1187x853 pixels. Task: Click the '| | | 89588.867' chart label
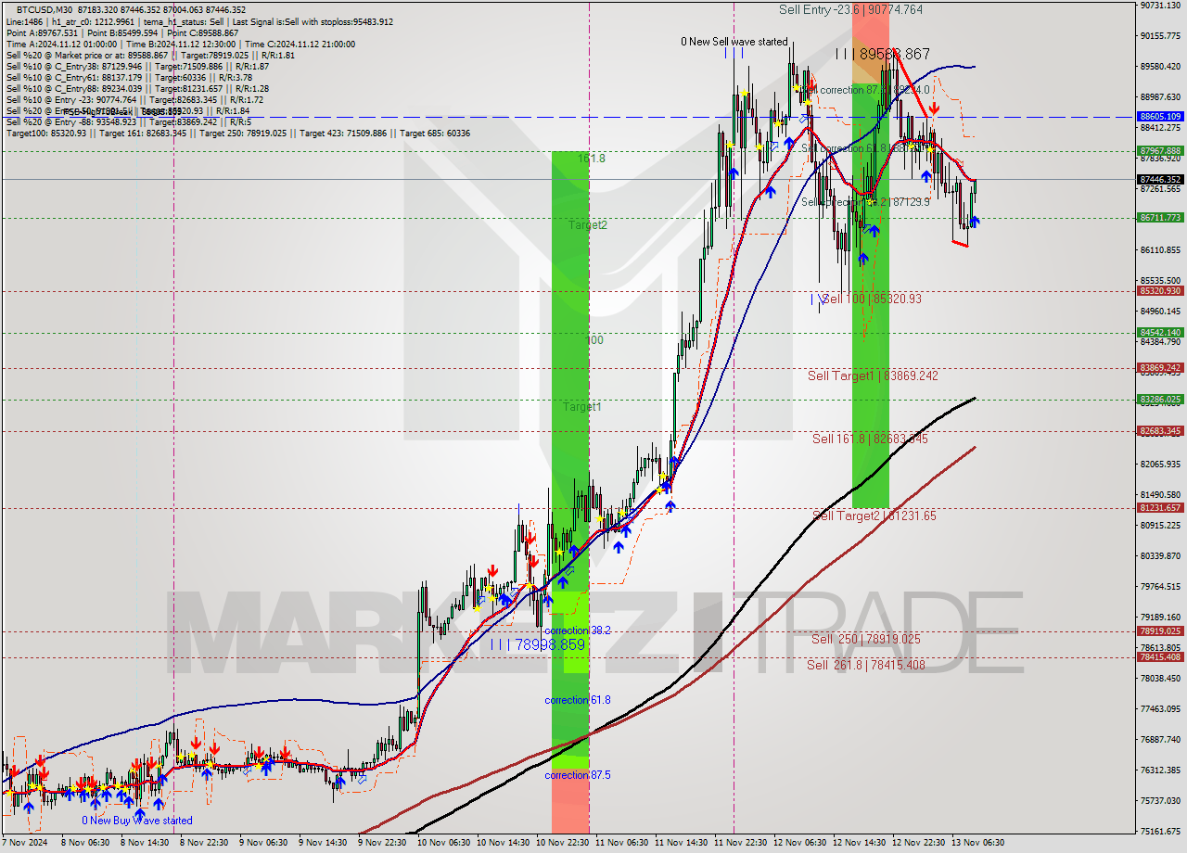tap(881, 55)
